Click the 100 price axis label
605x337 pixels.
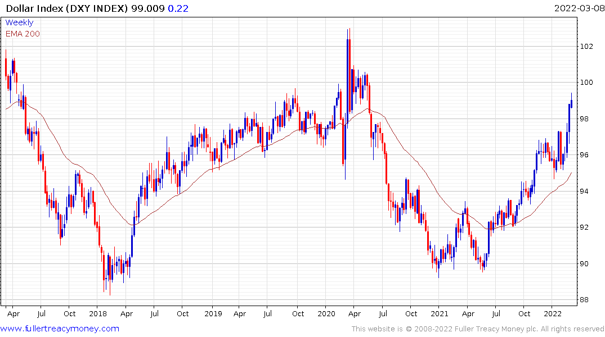coord(586,83)
